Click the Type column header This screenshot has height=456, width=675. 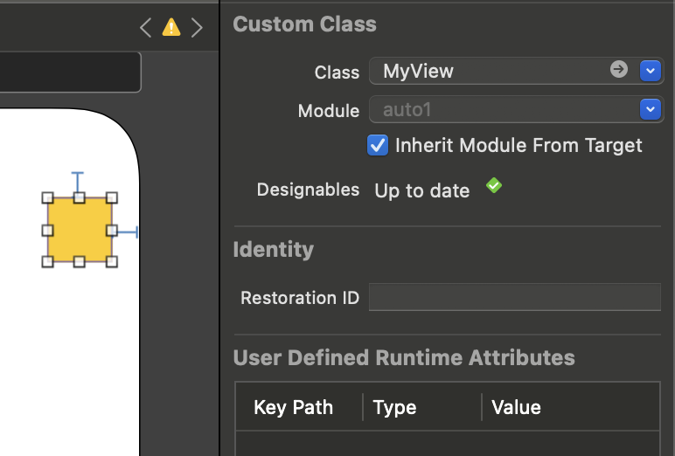coord(394,407)
